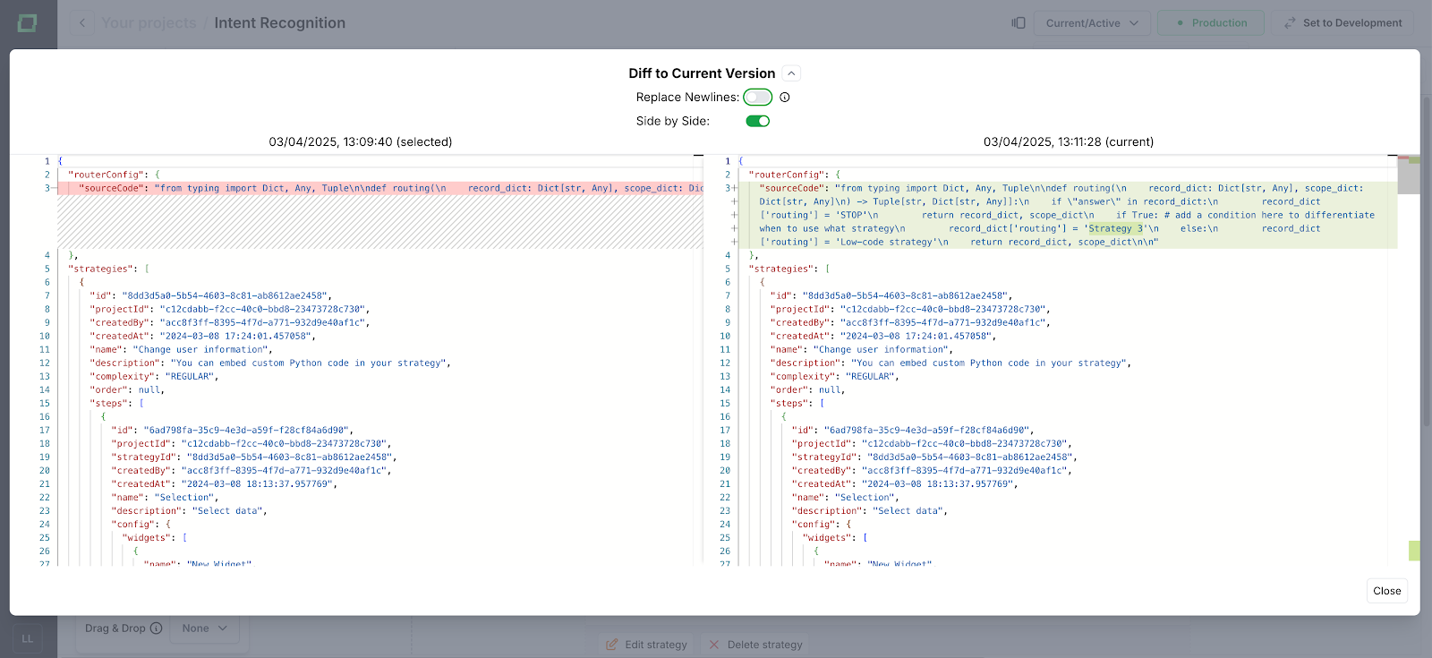Click the "complexity": "REGULAR" line in right pane
Viewport: 1432px width, 658px height.
click(x=835, y=377)
